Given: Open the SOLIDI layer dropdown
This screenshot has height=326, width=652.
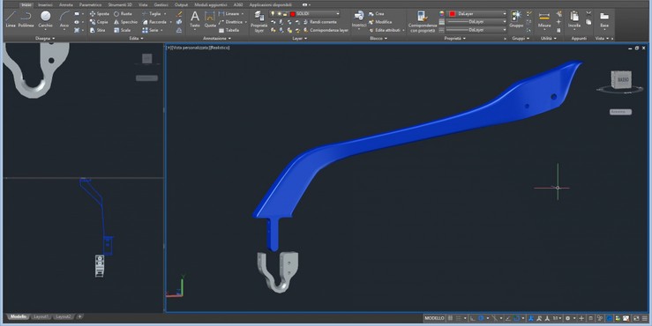Looking at the screenshot, I should (x=315, y=14).
